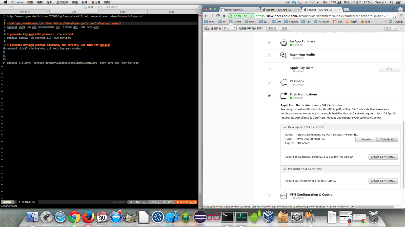Screen dimensions: 405x227
Task: Switch to Register iOS App IDs tab
Action: coord(280,10)
